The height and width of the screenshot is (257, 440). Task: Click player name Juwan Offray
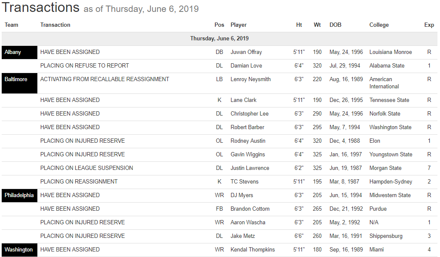point(246,52)
